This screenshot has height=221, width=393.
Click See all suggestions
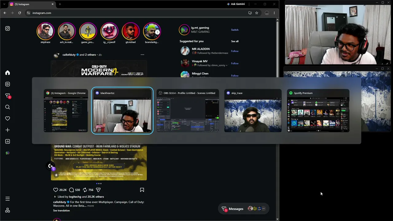tap(235, 41)
